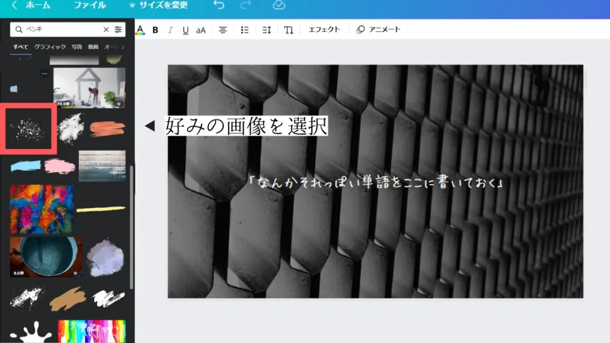Screen dimensions: 610x343
Task: Select the white scribble stroke graphic
Action: pos(108,298)
